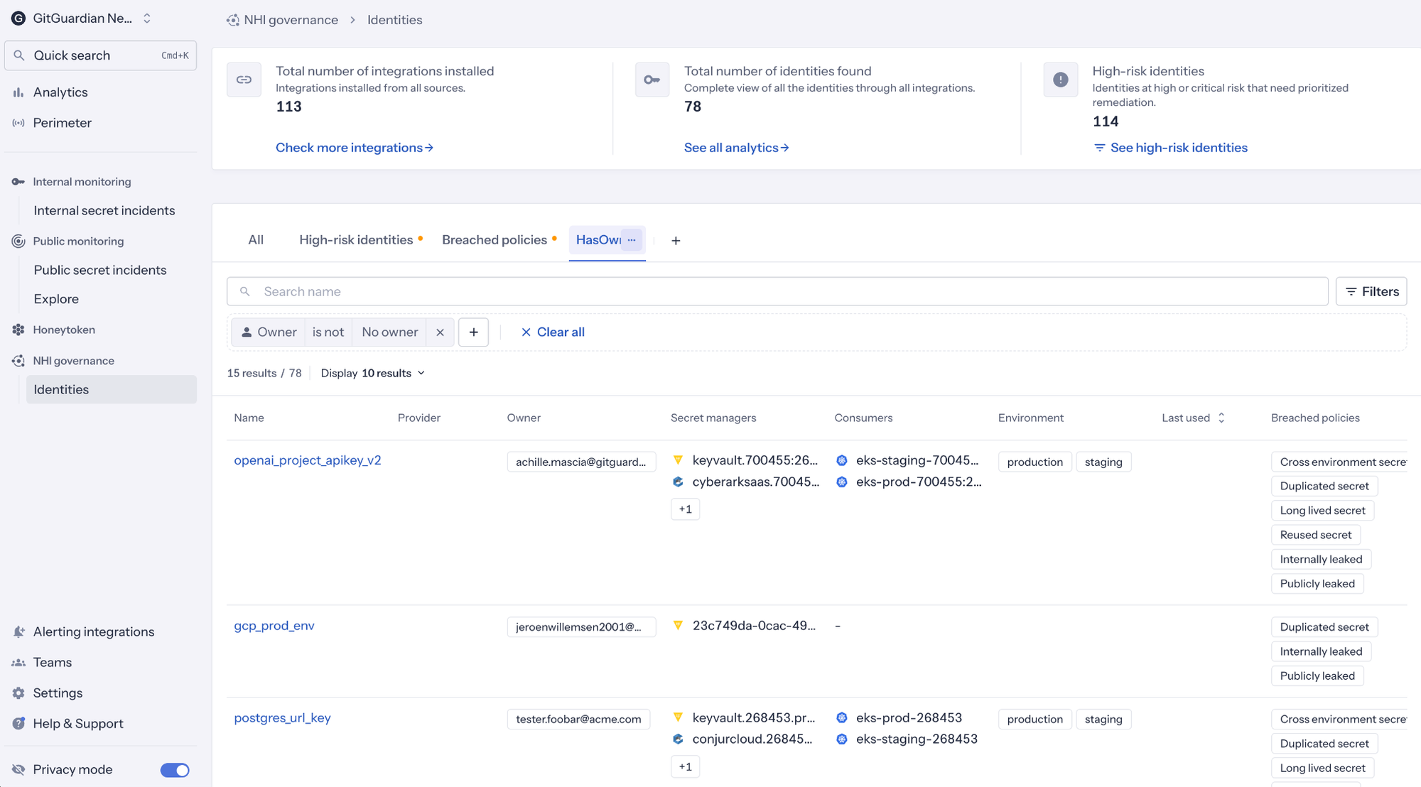Screen dimensions: 1421x787
Task: Remove the Owner filter with X icon
Action: (440, 332)
